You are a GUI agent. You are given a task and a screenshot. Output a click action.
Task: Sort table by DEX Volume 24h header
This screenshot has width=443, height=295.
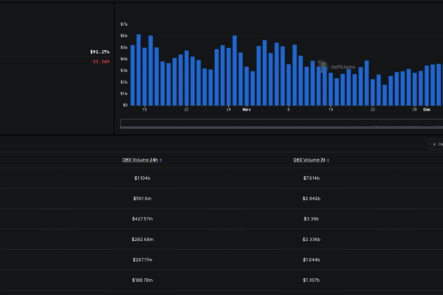(x=140, y=160)
